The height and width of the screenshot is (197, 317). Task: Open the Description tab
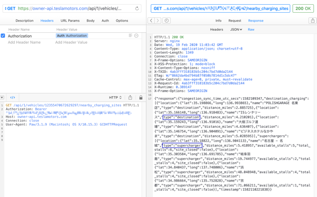[x=24, y=21]
